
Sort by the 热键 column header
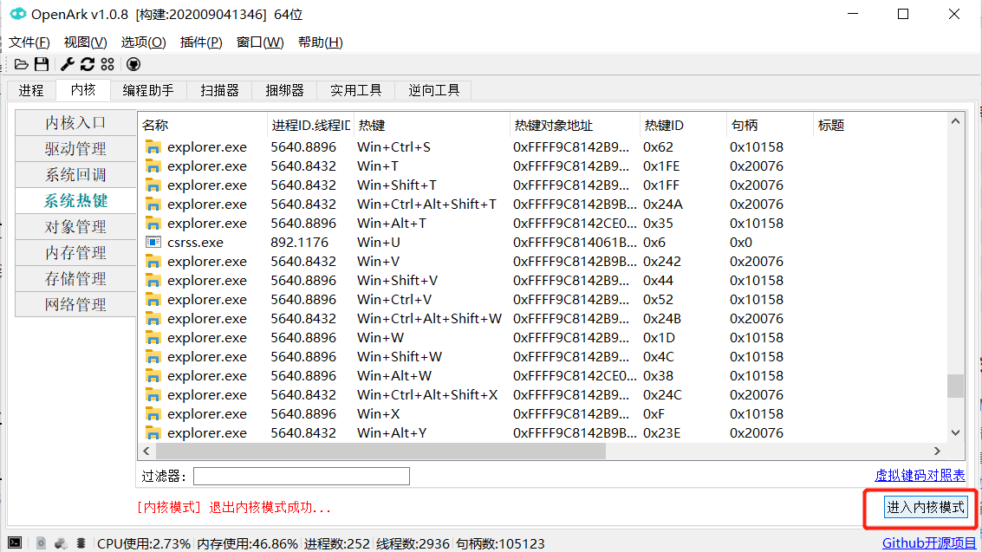(432, 125)
